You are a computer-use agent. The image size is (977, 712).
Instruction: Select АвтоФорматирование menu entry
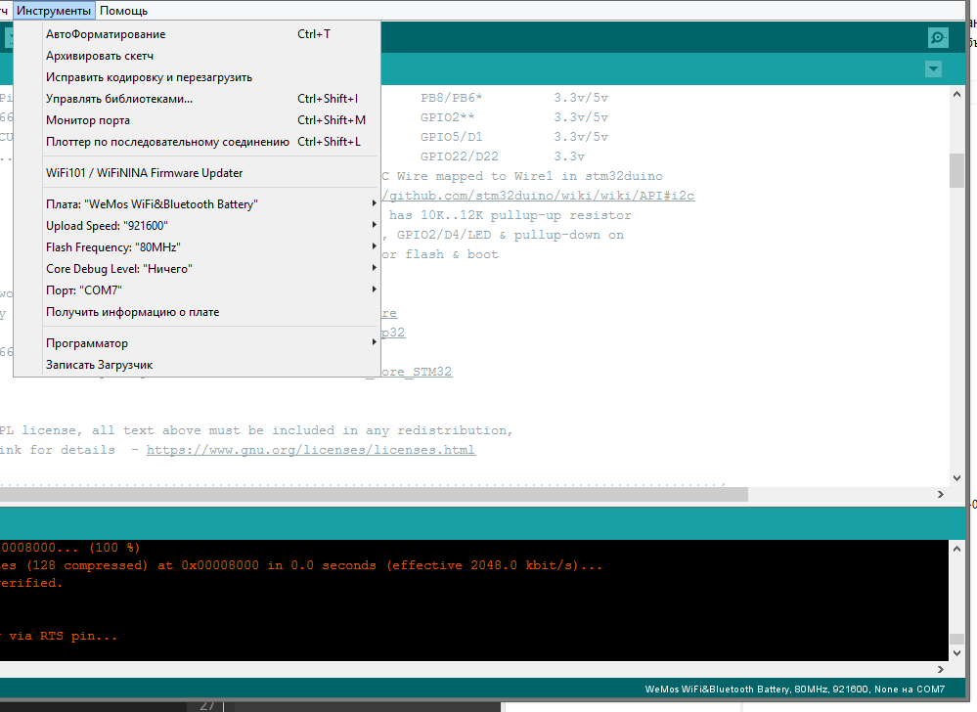(197, 34)
